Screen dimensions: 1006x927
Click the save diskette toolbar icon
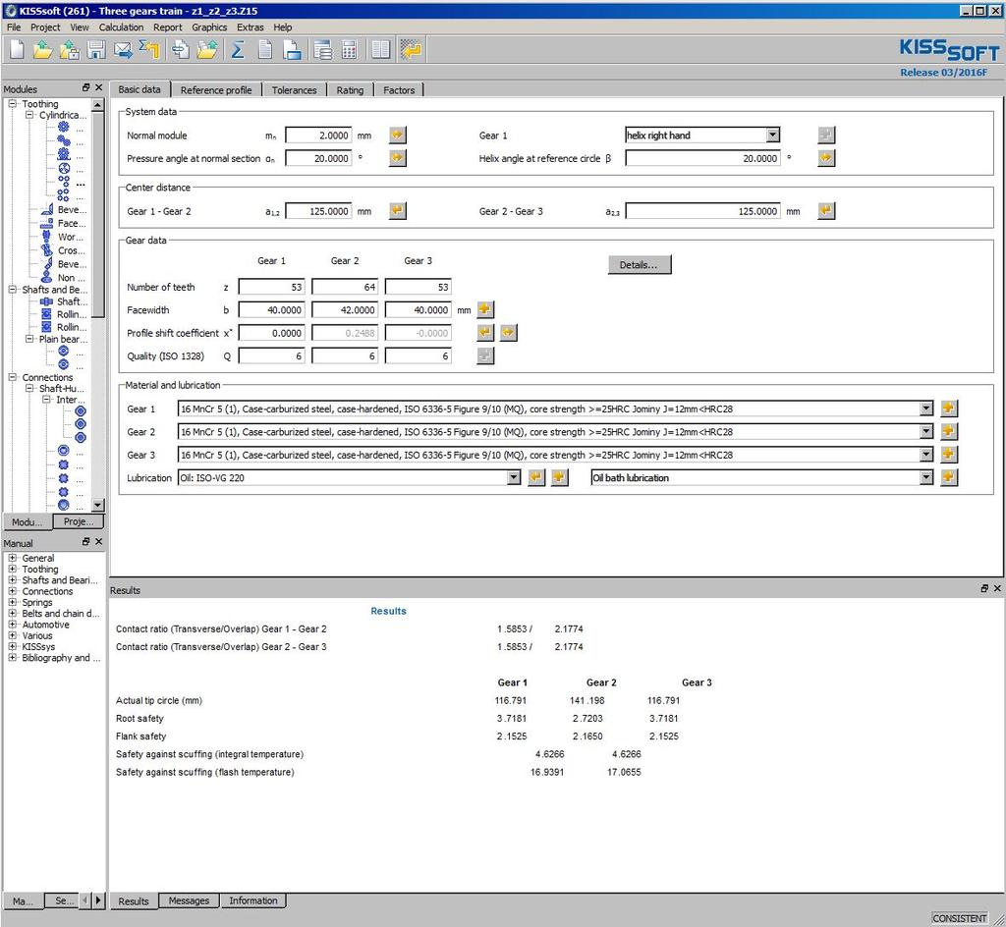96,49
